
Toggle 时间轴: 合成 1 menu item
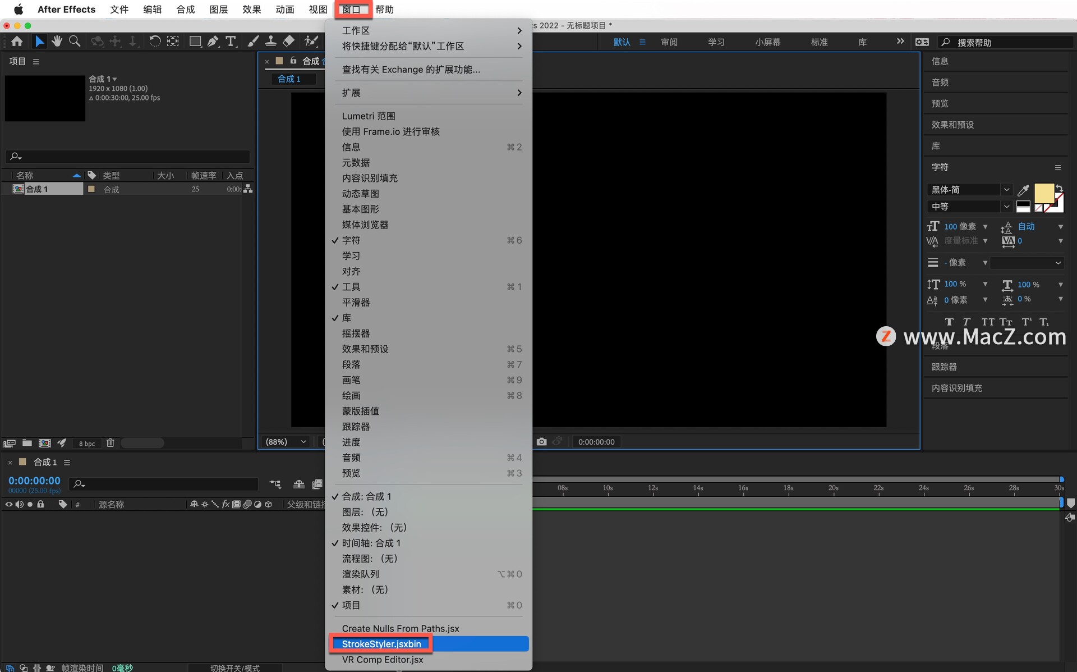[429, 543]
